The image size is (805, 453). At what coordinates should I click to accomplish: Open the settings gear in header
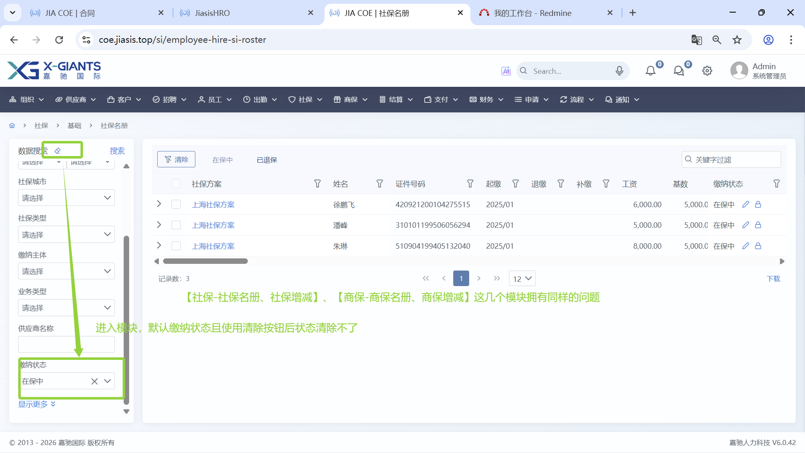[707, 71]
